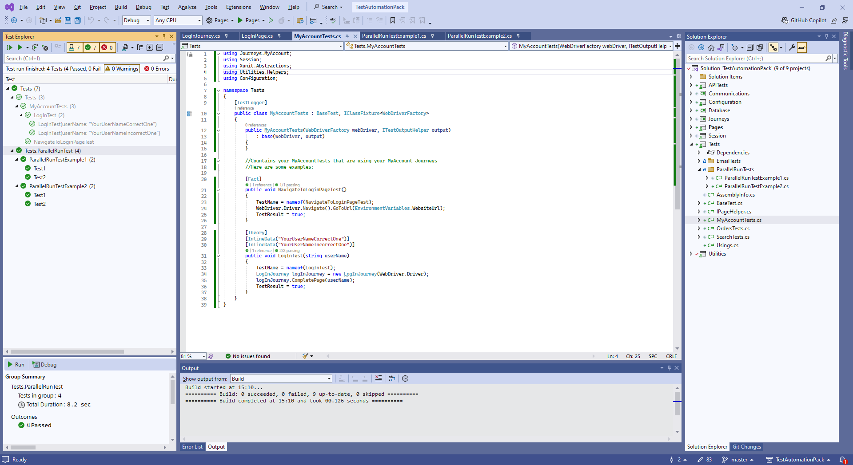This screenshot has height=465, width=853.
Task: Toggle 0 Errors filter in Test Explorer
Action: click(x=156, y=69)
